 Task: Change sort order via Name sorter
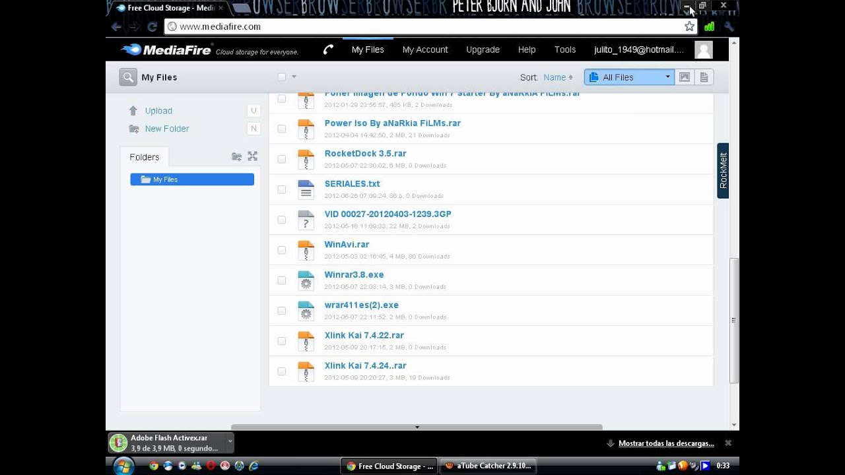pyautogui.click(x=558, y=77)
